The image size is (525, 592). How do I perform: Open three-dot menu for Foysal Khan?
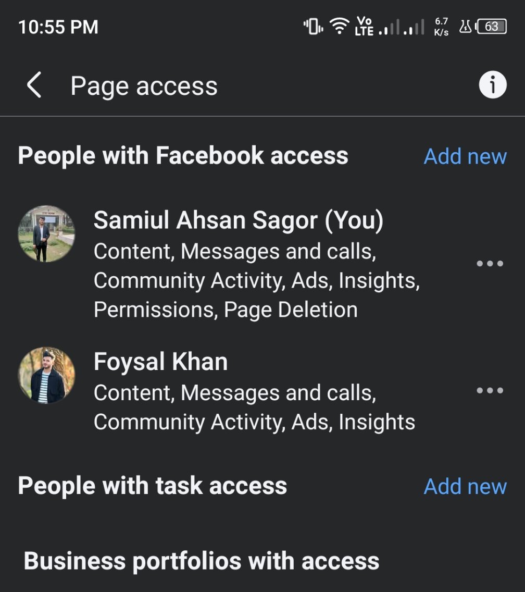tap(490, 390)
